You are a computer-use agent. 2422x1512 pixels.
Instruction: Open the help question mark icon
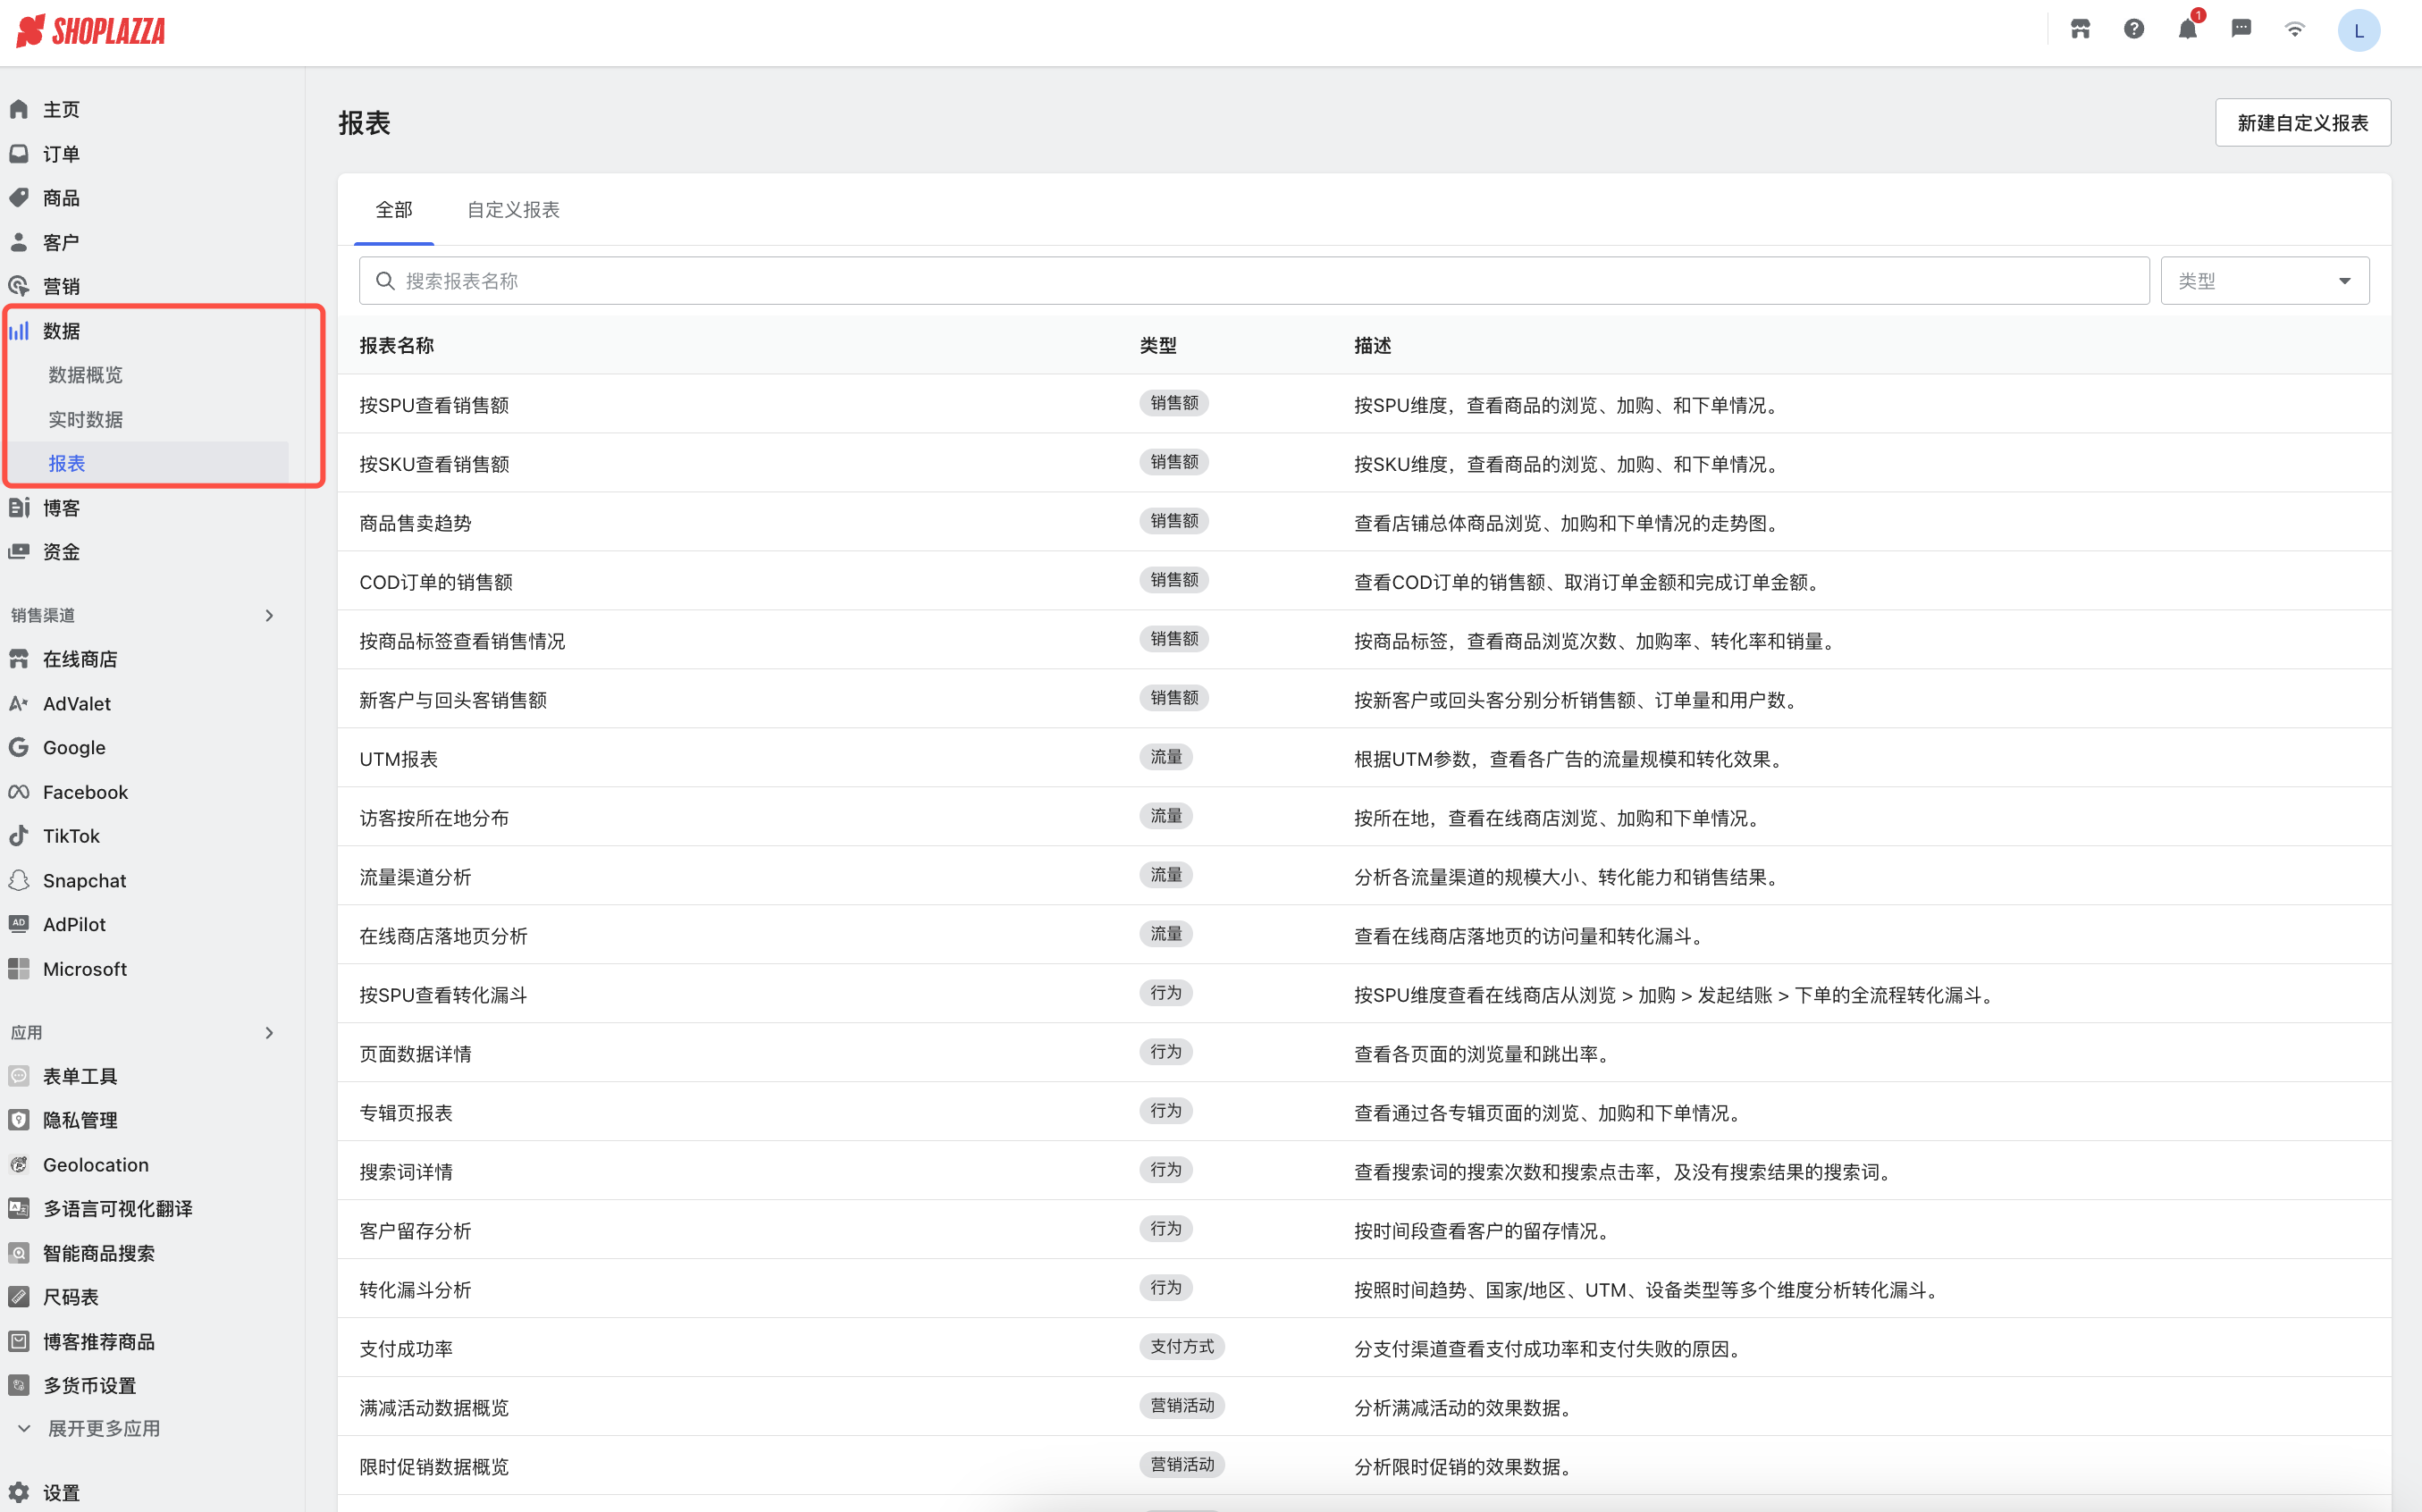[x=2133, y=30]
